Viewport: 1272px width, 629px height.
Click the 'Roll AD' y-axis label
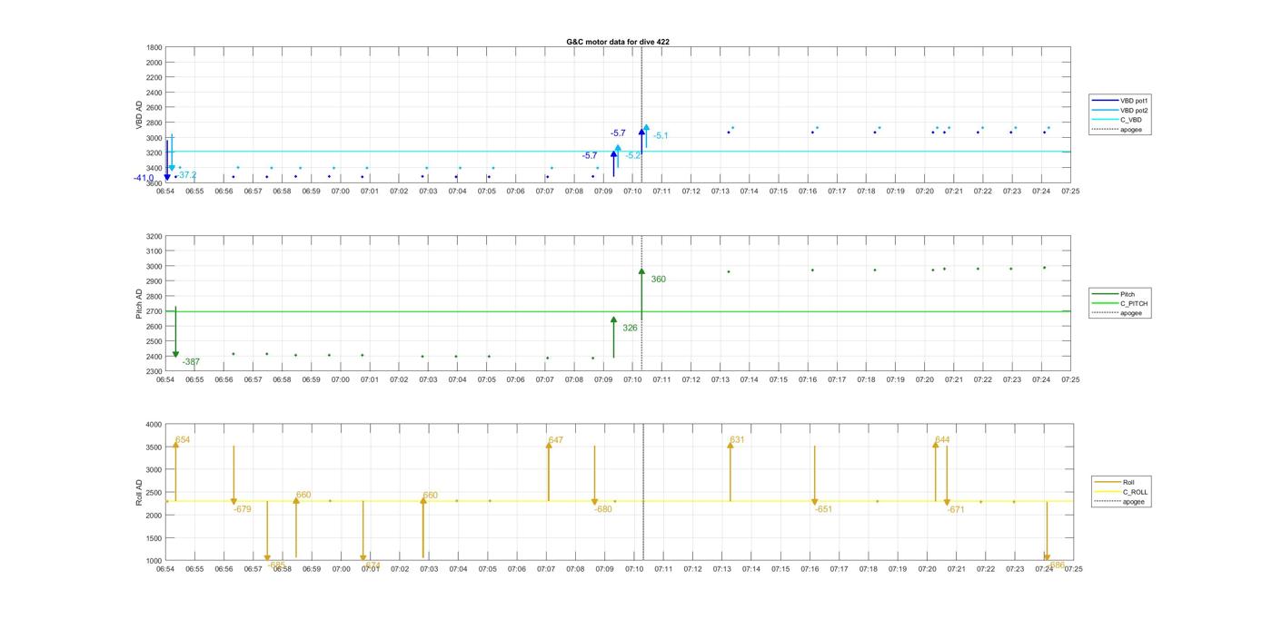139,492
